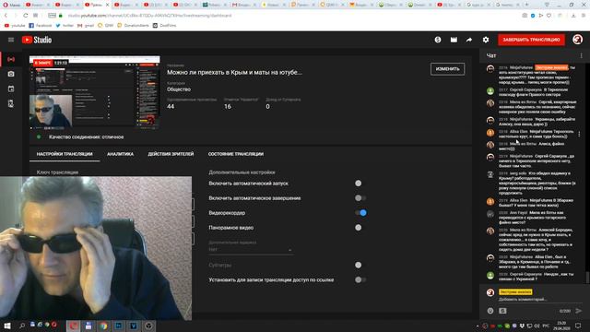
Task: Open the Windows Start menu
Action: 6,326
